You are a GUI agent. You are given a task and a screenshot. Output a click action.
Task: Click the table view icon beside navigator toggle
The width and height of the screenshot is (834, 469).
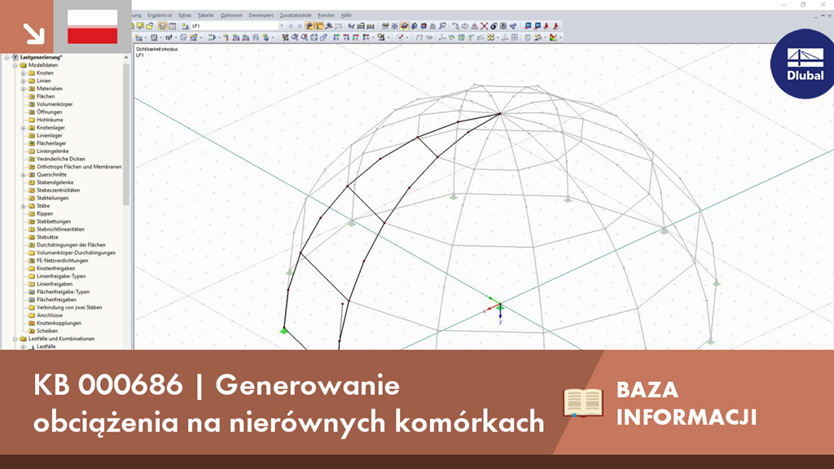(x=173, y=26)
